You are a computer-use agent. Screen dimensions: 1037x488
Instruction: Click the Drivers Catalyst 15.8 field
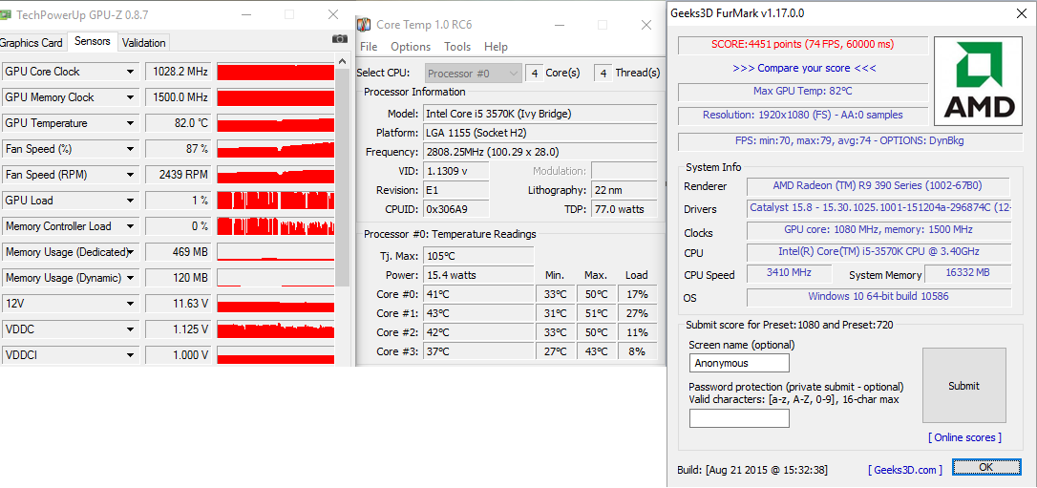(x=878, y=208)
